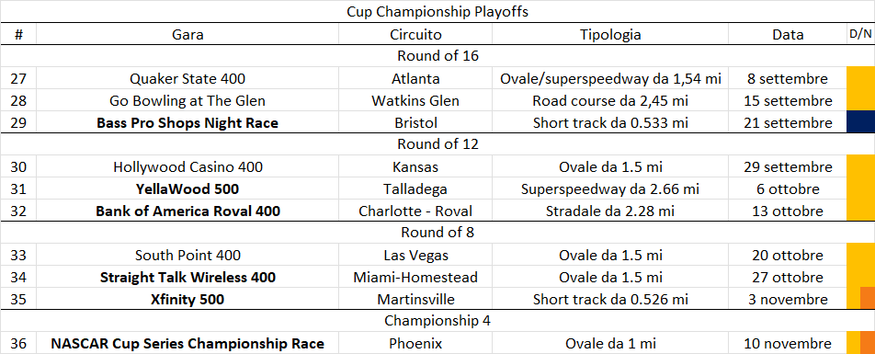875x354 pixels.
Task: Select the YellaWood 500 cell
Action: tap(187, 189)
